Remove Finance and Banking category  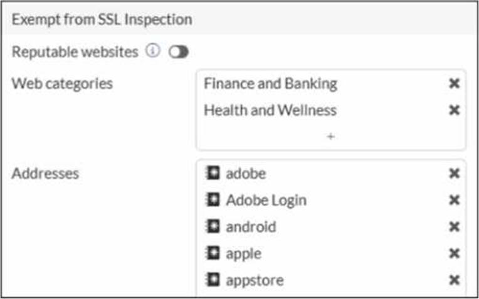click(x=455, y=84)
